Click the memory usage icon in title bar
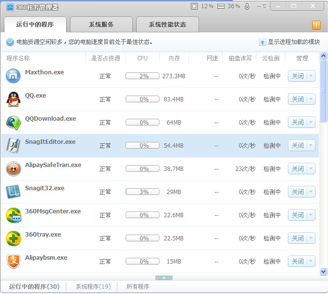This screenshot has height=294, width=328. [221, 6]
